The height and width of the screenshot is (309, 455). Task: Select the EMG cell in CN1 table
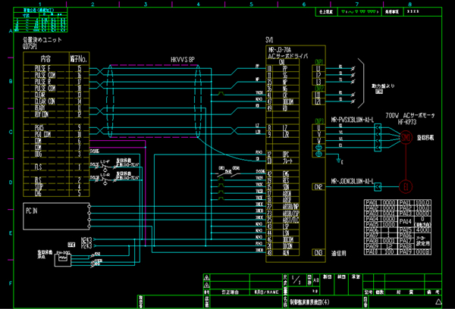pyautogui.click(x=286, y=173)
